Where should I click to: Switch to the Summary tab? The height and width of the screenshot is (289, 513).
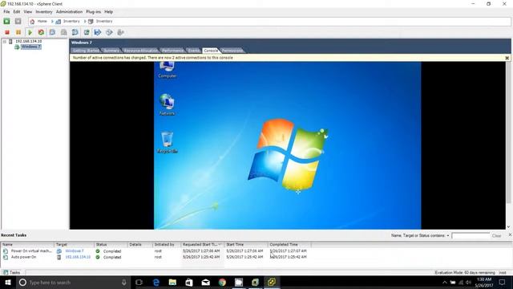111,51
